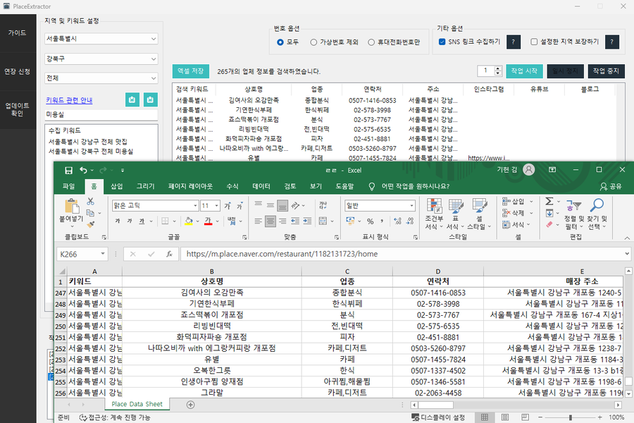This screenshot has height=423, width=634.
Task: Open the 데이터 ribbon tab
Action: (x=261, y=186)
